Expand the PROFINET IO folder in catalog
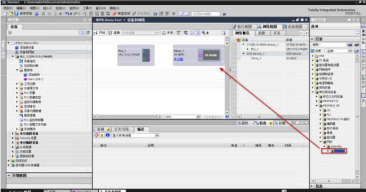The height and width of the screenshot is (192, 366). (317, 101)
